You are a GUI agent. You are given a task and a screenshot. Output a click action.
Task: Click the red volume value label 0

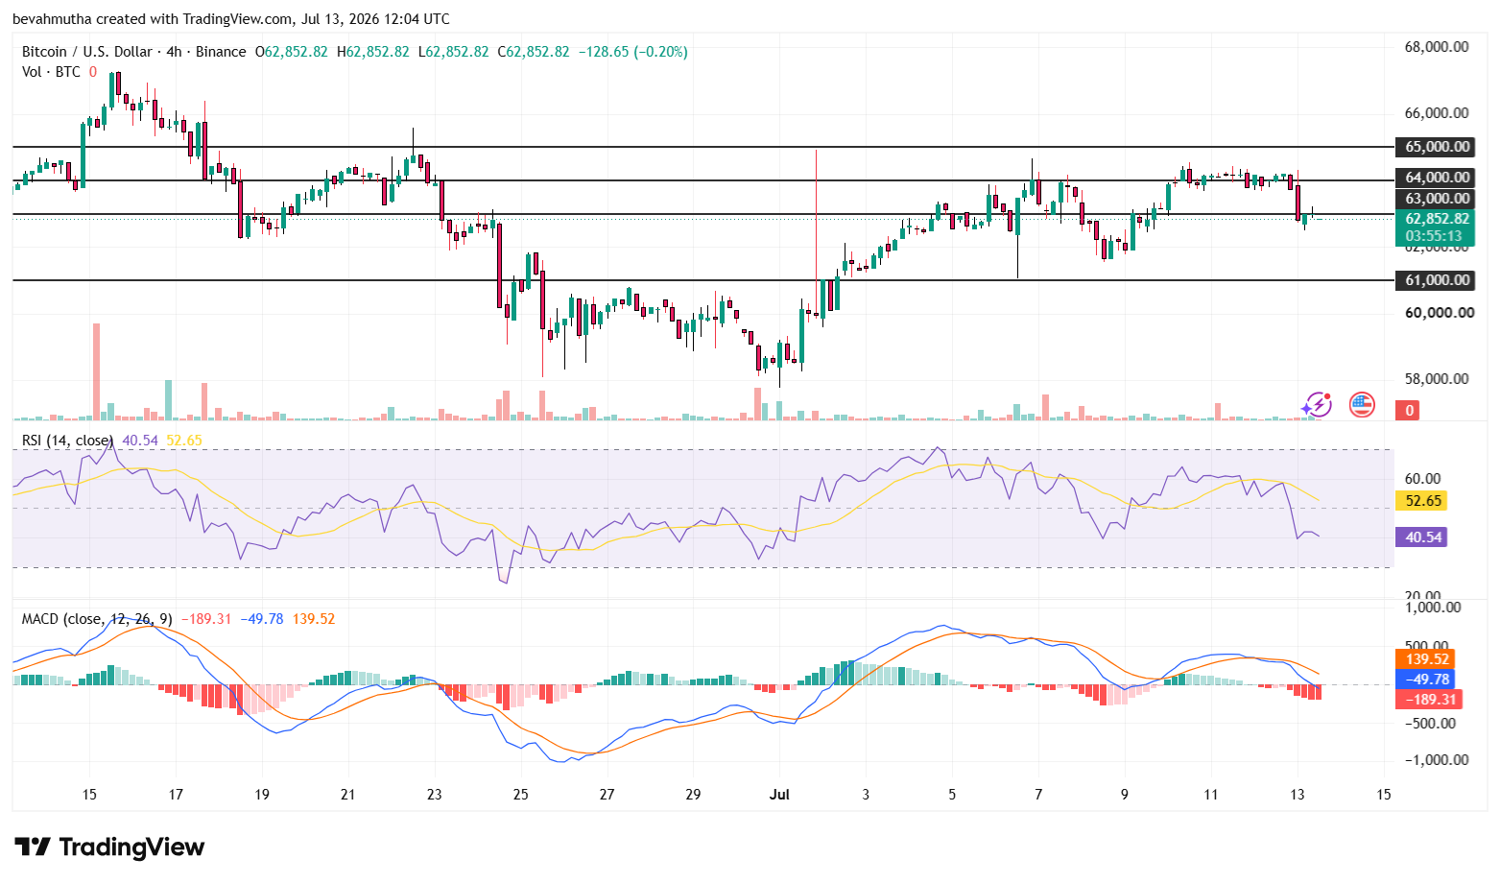(1409, 411)
